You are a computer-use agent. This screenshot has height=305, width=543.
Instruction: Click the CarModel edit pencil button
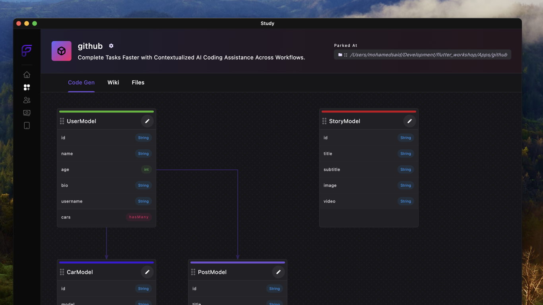point(147,272)
